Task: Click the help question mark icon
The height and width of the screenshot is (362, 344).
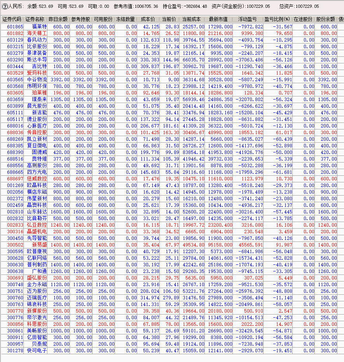Action: [4, 7]
